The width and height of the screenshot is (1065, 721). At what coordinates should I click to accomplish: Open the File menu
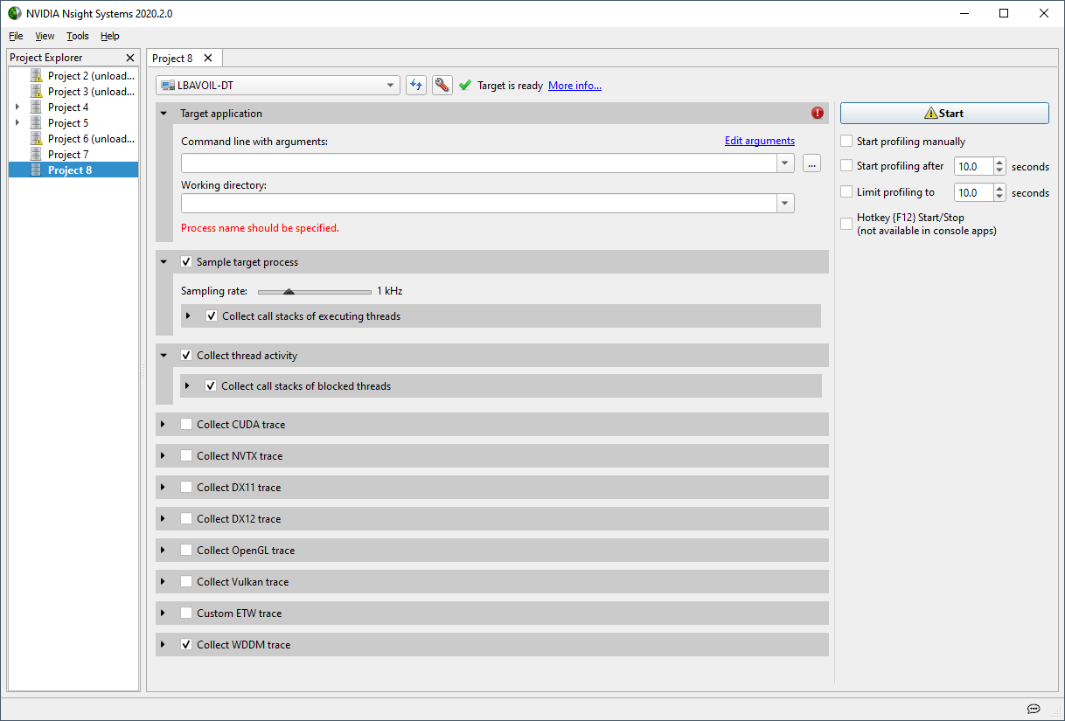[16, 36]
